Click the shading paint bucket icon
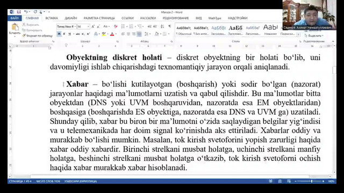Viewport: 344px width, 193px height. 156,34
